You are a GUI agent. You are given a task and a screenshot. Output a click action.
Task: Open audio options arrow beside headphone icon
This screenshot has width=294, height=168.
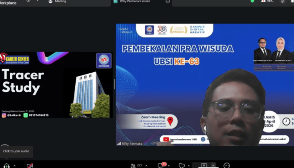[x=15, y=166]
